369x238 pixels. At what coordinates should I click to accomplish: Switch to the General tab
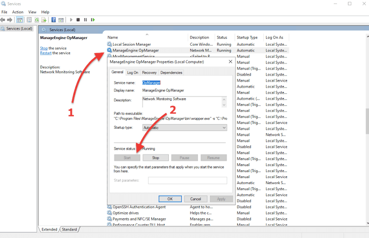click(x=117, y=72)
